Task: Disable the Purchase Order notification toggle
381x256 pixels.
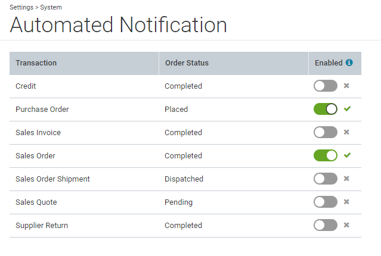Action: [x=326, y=109]
